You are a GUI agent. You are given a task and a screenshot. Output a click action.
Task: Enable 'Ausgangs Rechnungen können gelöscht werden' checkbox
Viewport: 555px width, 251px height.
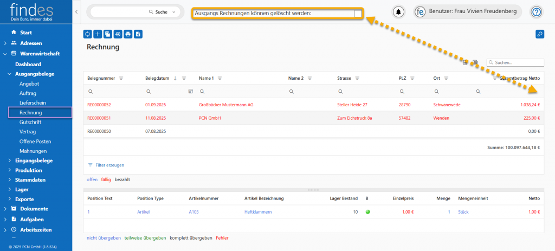click(358, 13)
